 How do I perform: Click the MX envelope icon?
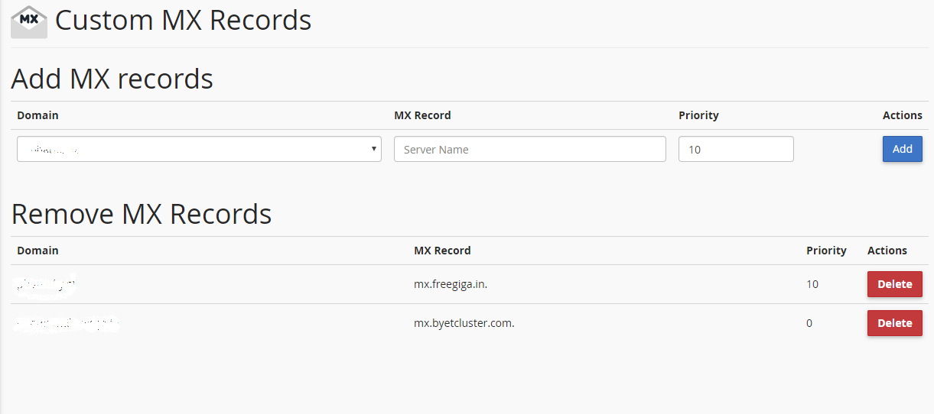coord(29,21)
